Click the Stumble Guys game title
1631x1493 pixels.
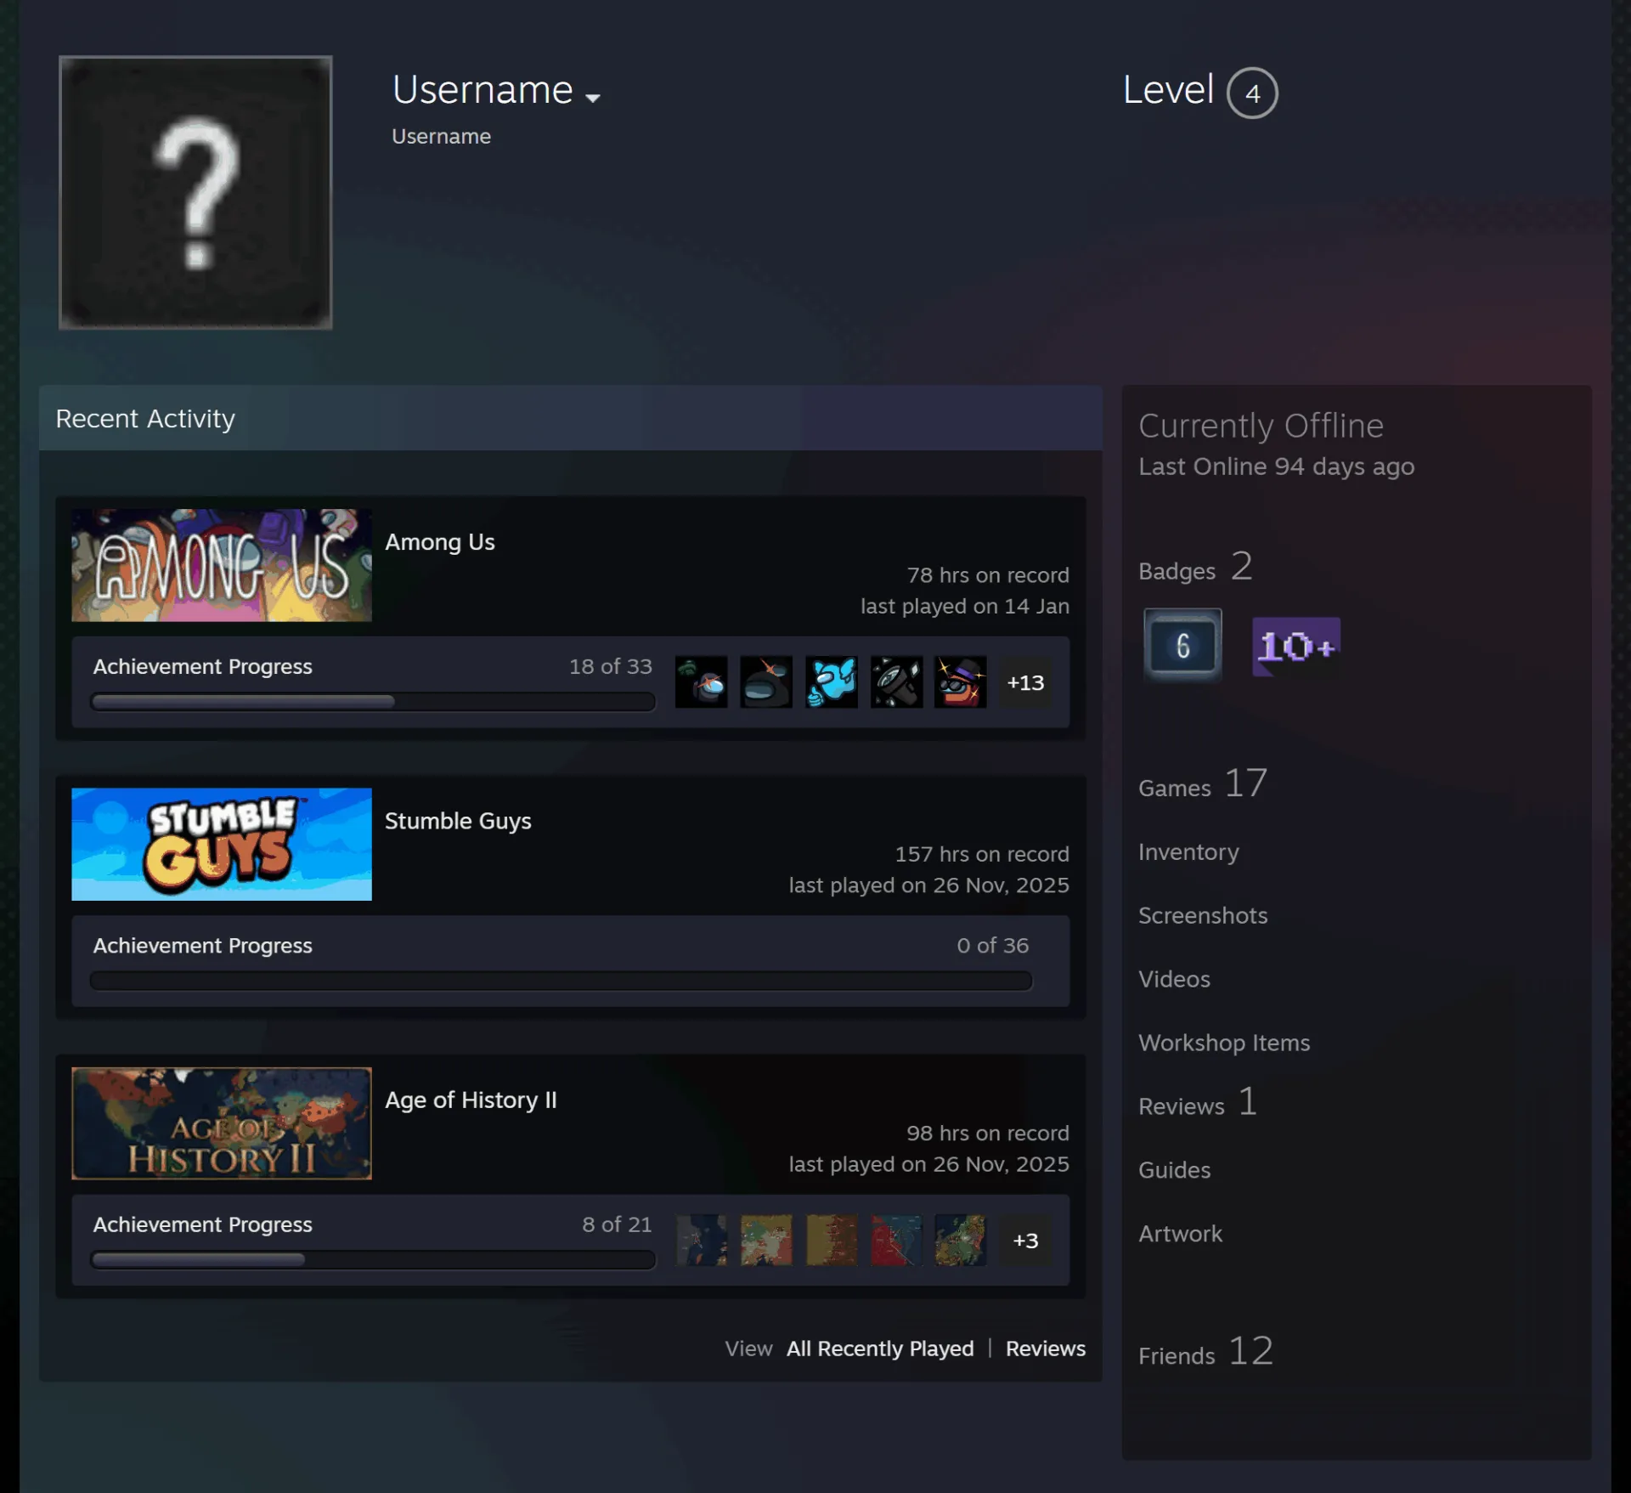tap(458, 821)
